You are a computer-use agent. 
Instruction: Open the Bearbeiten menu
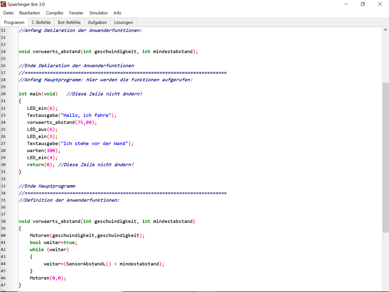[30, 13]
